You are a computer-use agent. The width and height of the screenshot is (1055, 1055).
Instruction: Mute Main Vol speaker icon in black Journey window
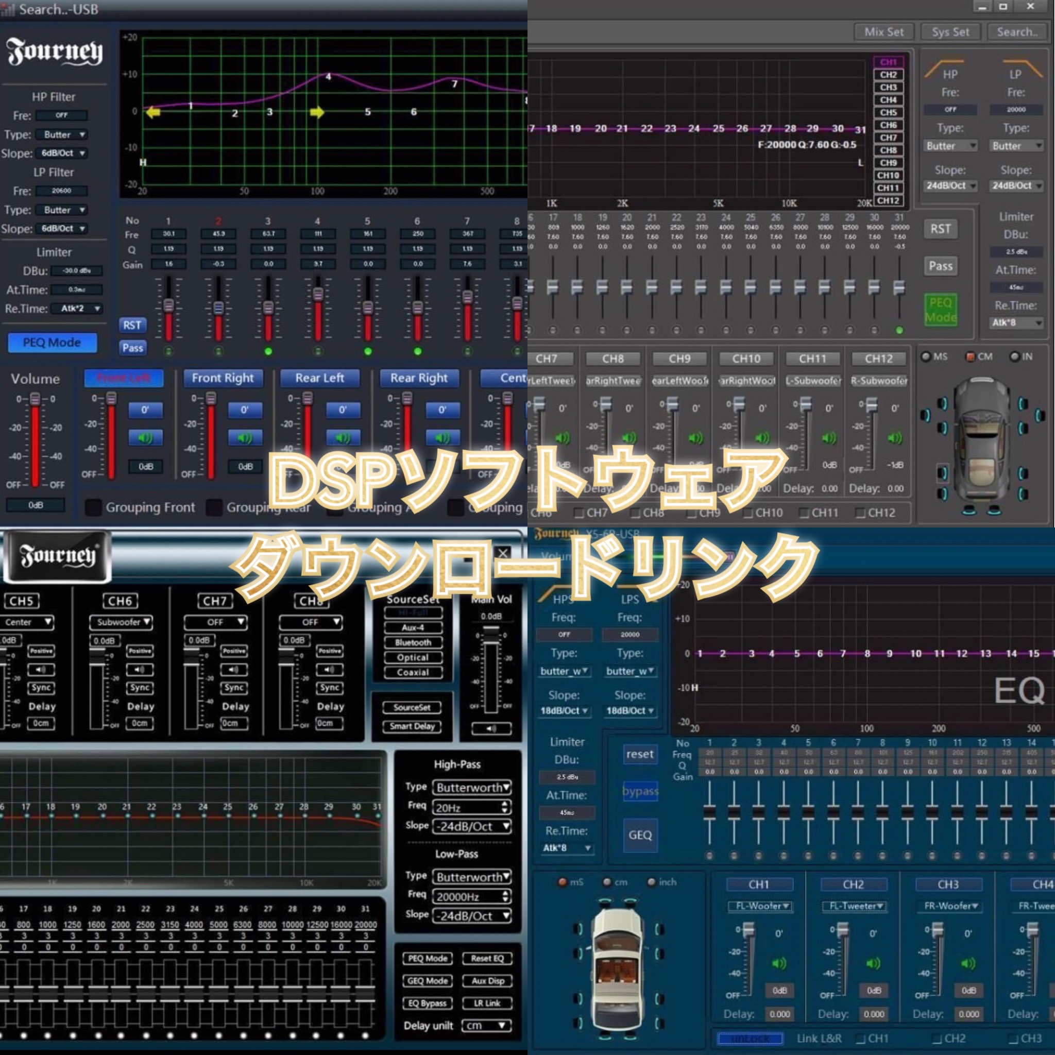[x=491, y=728]
